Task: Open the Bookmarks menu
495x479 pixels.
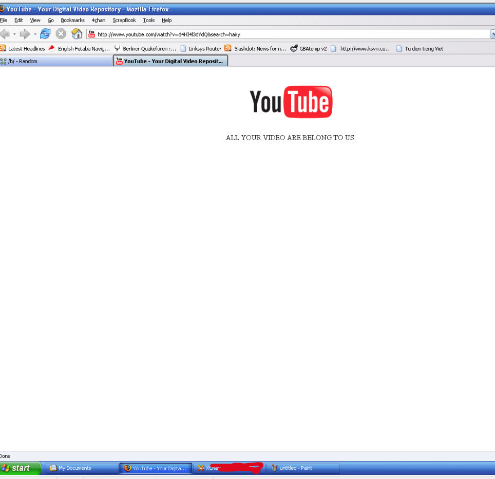Action: [72, 20]
